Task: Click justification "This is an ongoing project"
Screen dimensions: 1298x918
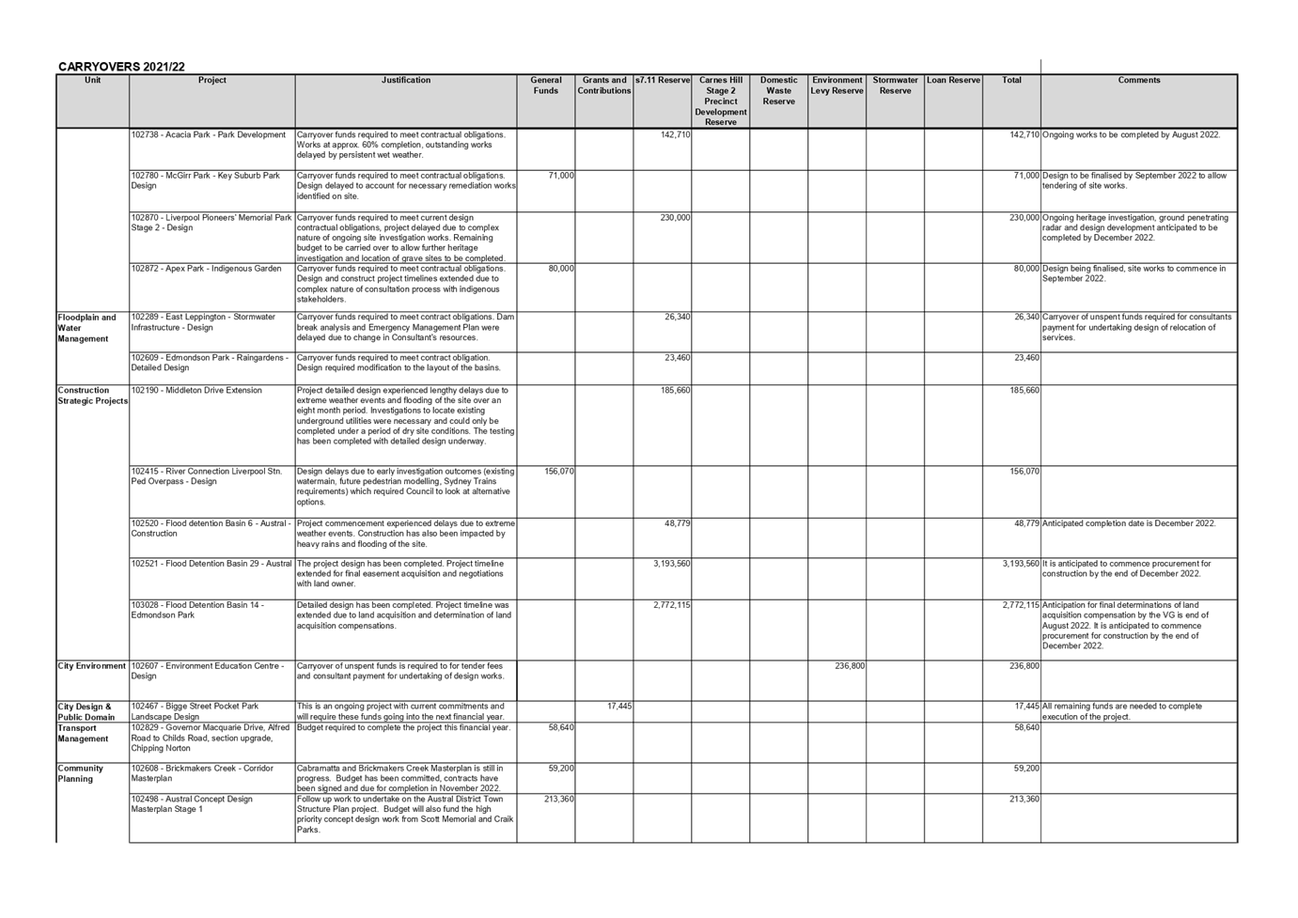Action: point(401,711)
